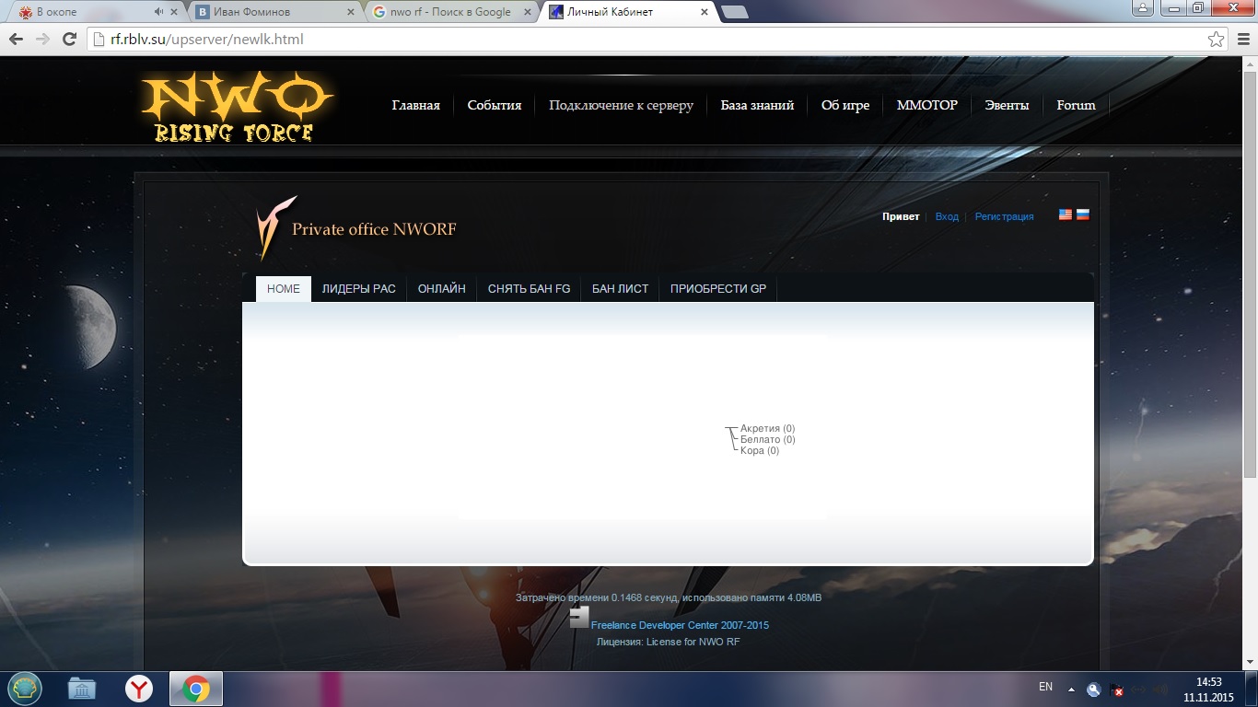Open the ЛИДЕРЫ РАС tab
Image resolution: width=1258 pixels, height=707 pixels.
pyautogui.click(x=358, y=289)
